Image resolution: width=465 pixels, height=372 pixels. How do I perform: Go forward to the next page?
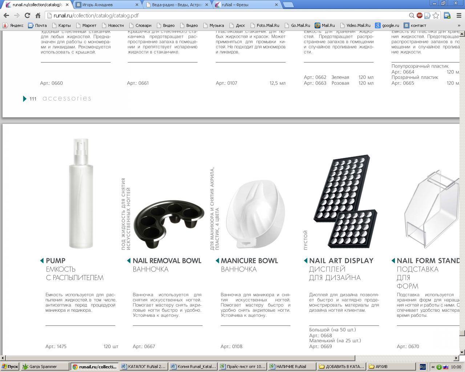point(17,16)
